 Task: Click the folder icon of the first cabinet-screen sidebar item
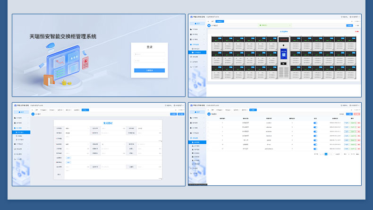pos(193,29)
